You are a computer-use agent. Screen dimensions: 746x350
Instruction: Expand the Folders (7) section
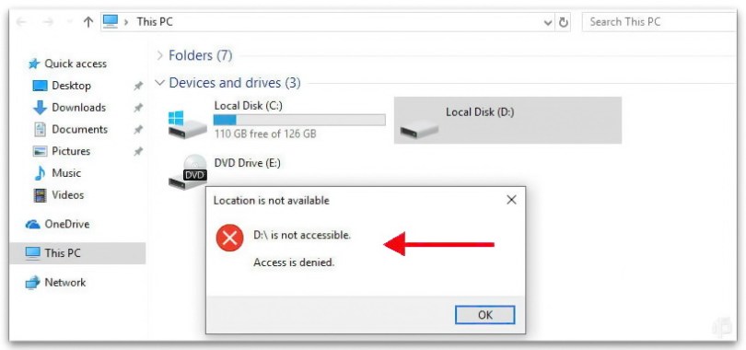pyautogui.click(x=160, y=55)
